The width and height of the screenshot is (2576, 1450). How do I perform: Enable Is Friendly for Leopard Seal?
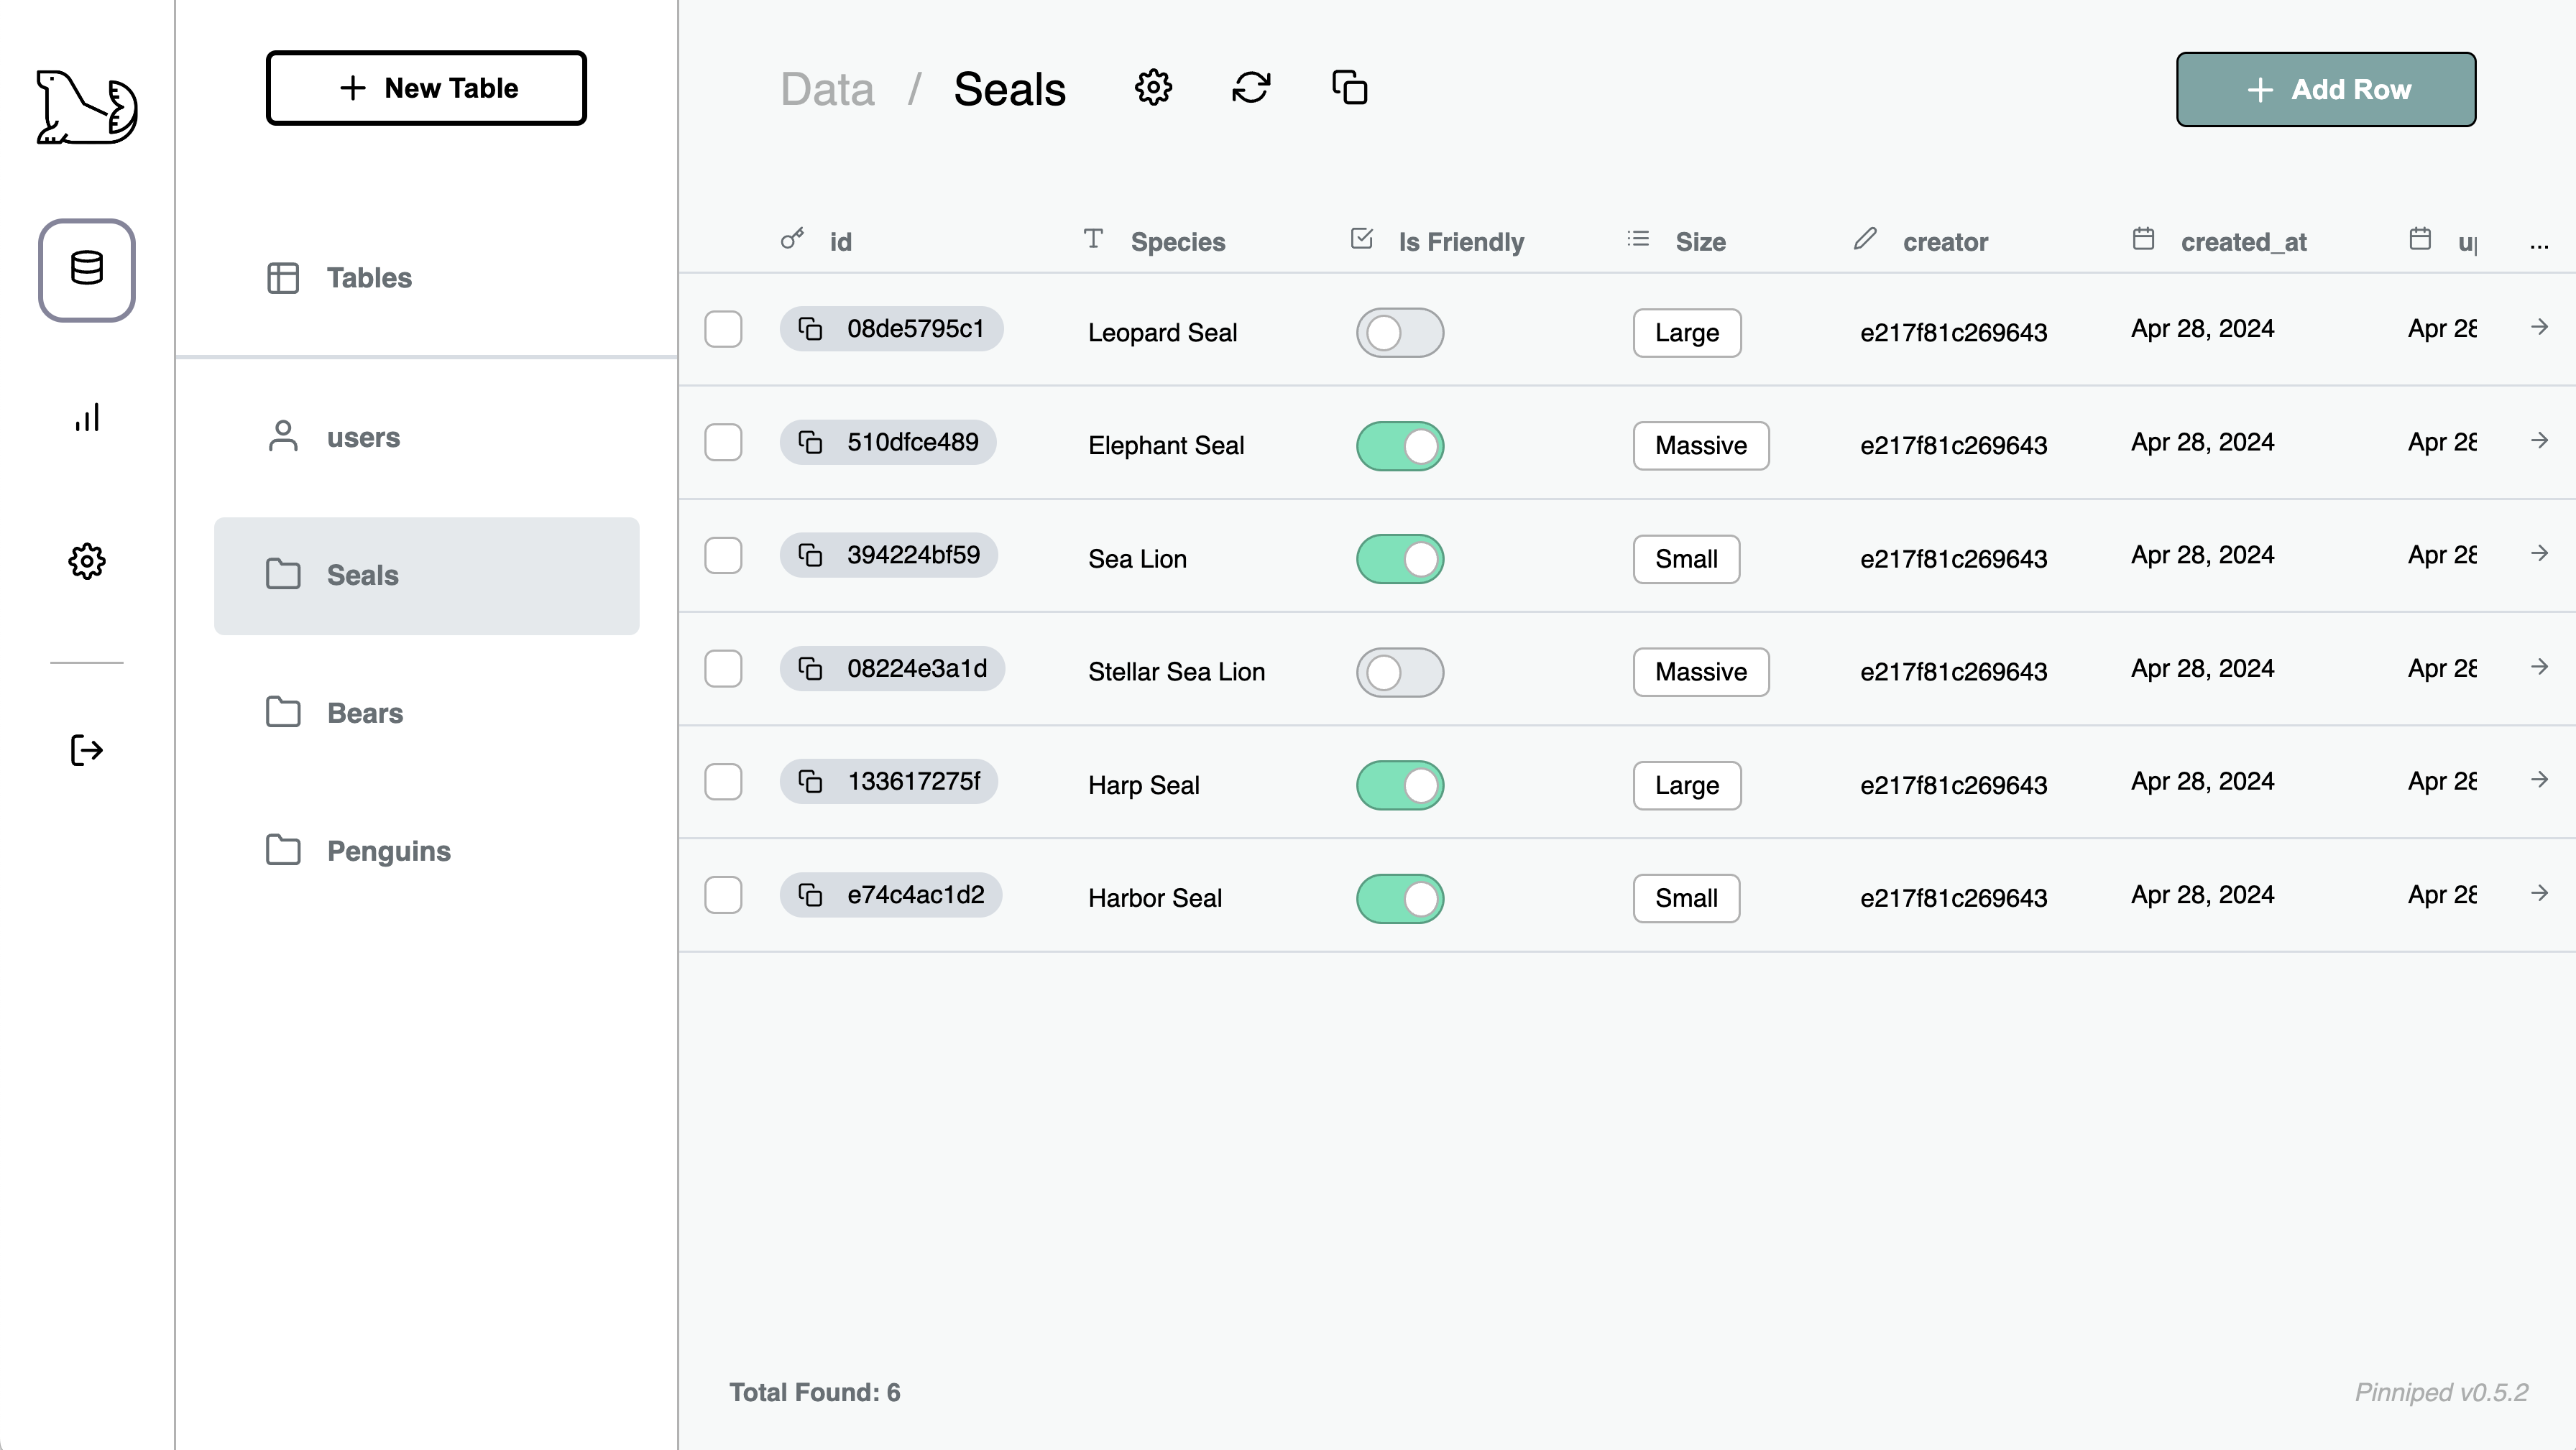click(1399, 332)
